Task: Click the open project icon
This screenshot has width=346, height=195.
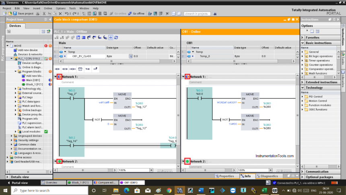Action: (x=10, y=13)
